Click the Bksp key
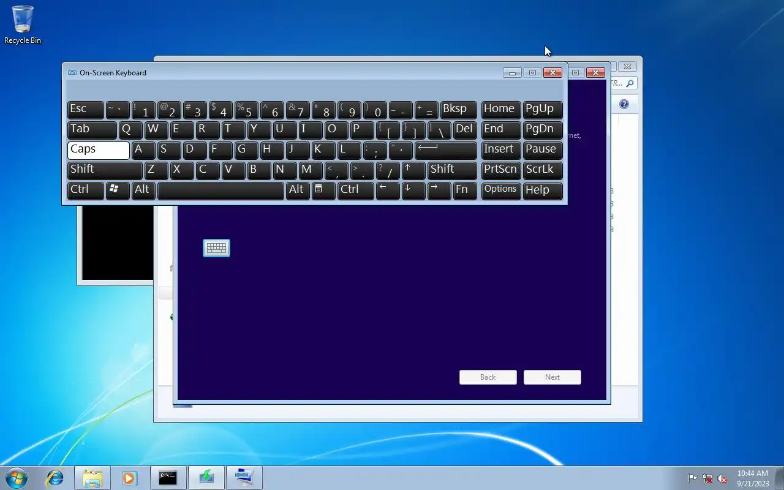This screenshot has width=784, height=490. [x=458, y=110]
